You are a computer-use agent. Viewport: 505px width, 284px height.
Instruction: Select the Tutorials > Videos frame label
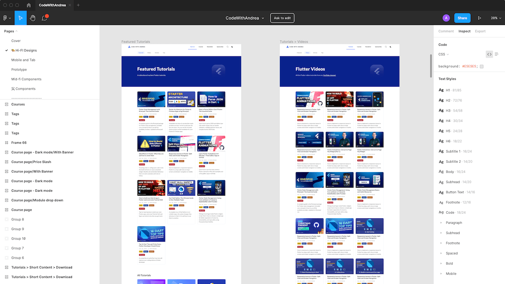[294, 42]
